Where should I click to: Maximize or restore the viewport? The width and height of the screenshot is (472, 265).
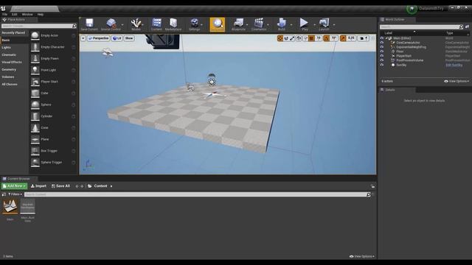pos(373,38)
